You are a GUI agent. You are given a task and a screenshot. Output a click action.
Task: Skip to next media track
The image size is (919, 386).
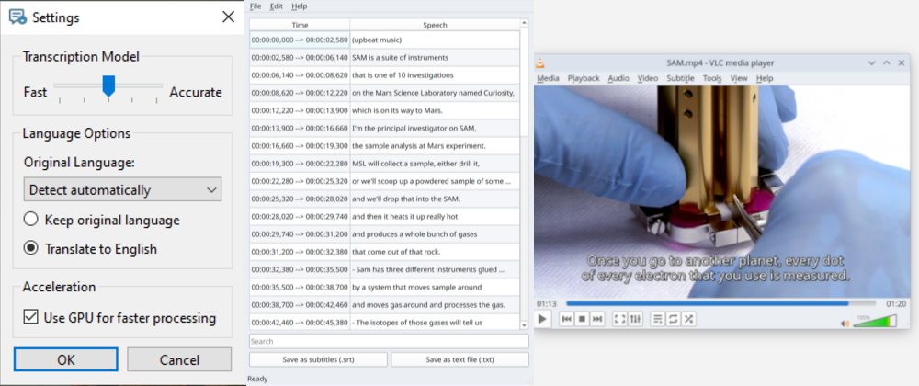tap(597, 319)
